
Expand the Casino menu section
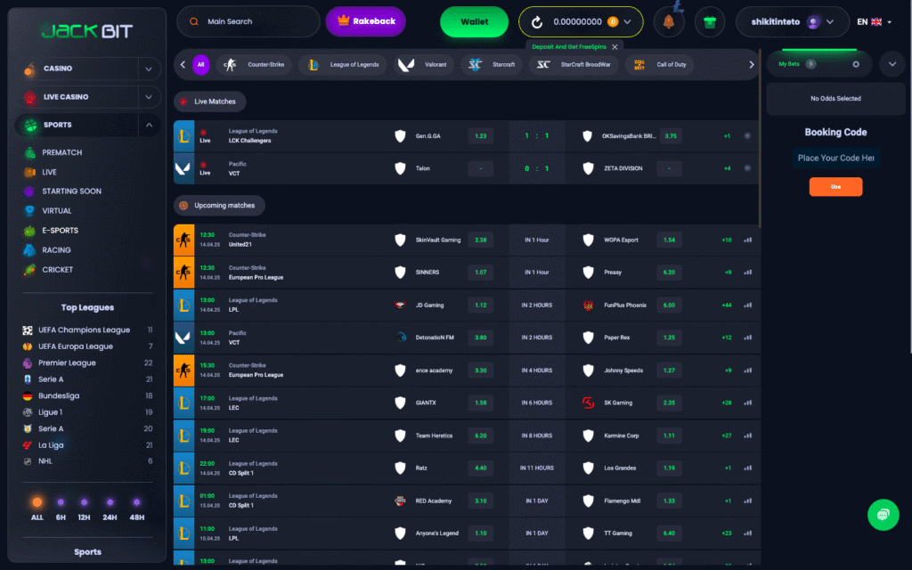149,69
